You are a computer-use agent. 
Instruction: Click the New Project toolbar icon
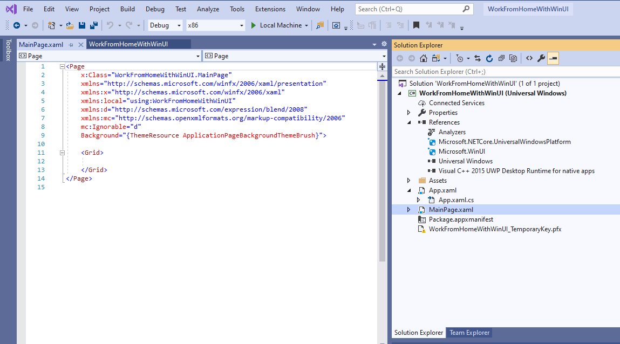tap(51, 25)
